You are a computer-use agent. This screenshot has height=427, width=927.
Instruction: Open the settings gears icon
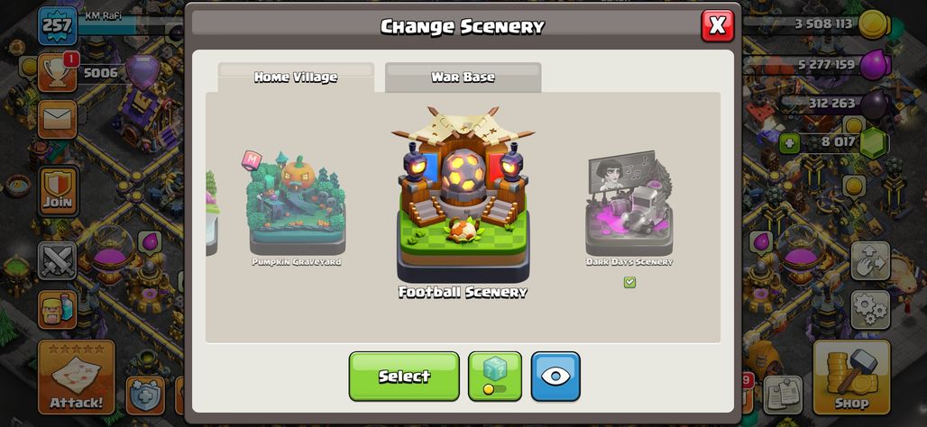point(870,310)
